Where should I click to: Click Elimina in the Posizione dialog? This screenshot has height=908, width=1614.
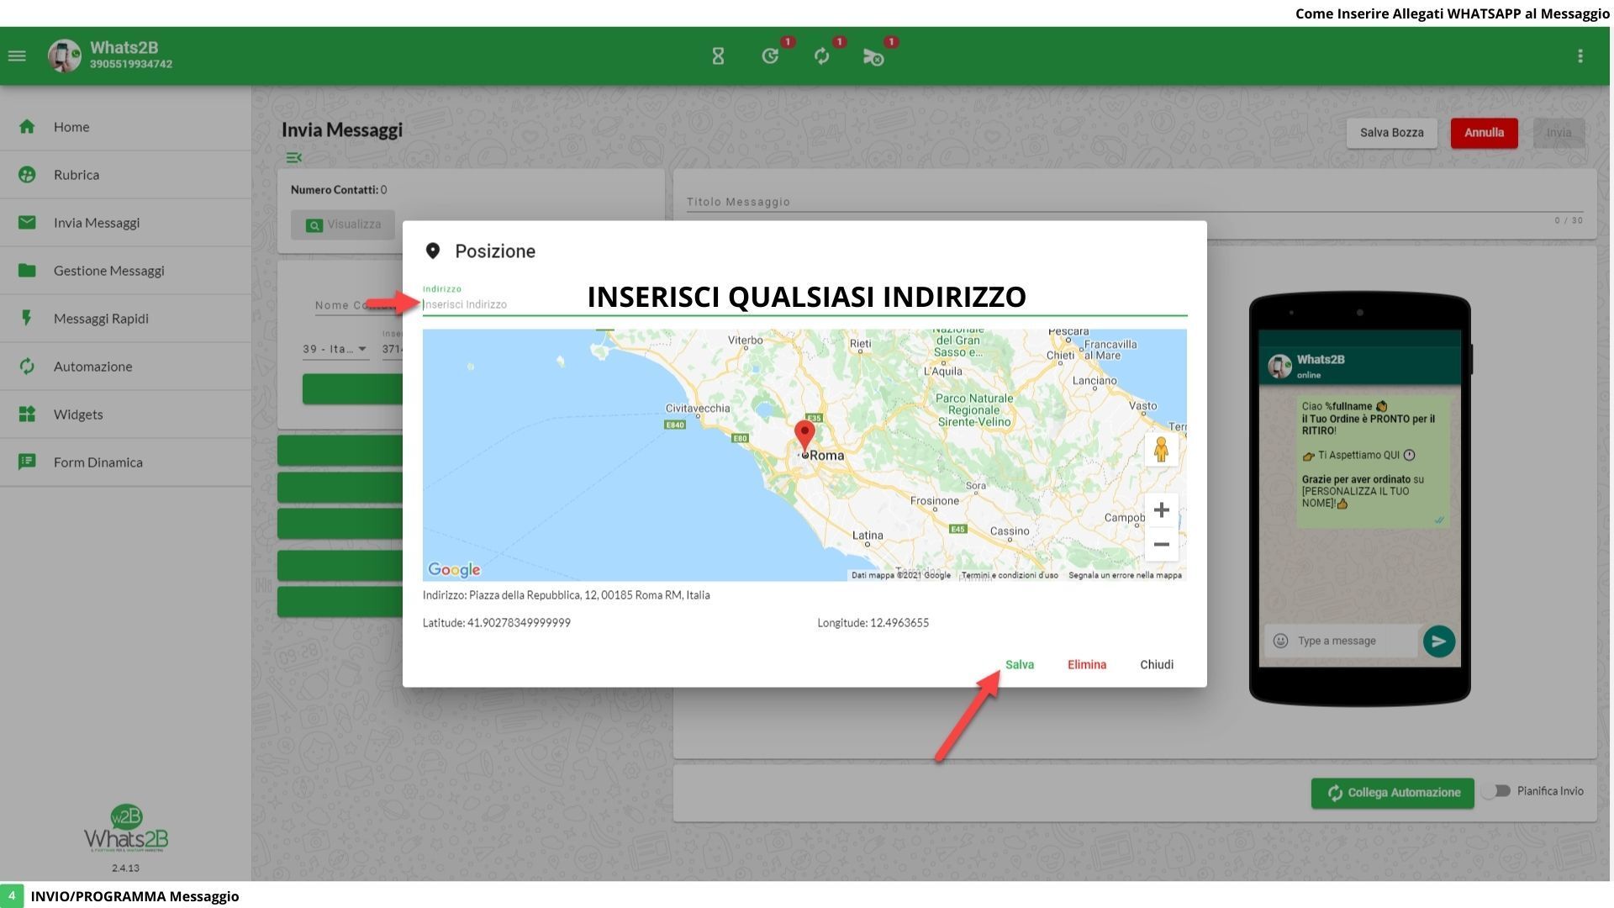(x=1087, y=665)
